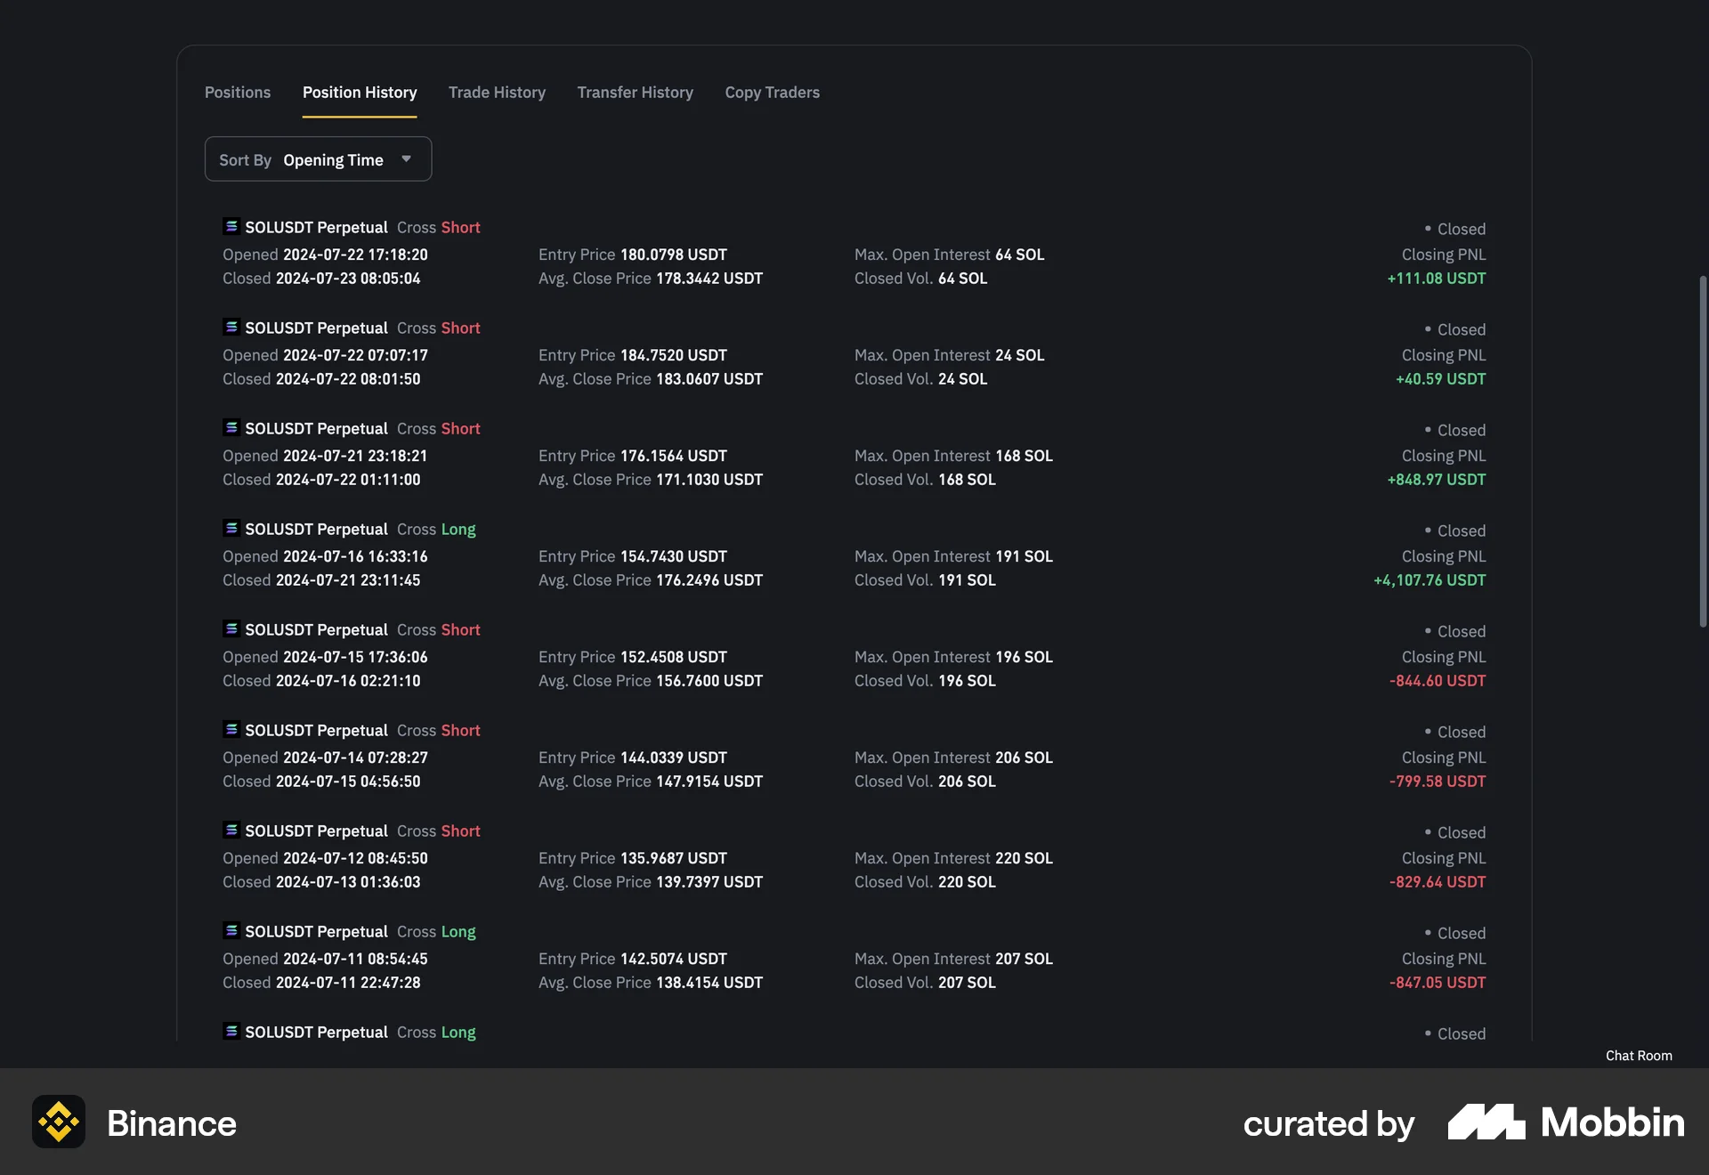Image resolution: width=1709 pixels, height=1175 pixels.
Task: Click the position icon next to the 2024-07-21 Short entry
Action: pyautogui.click(x=231, y=427)
